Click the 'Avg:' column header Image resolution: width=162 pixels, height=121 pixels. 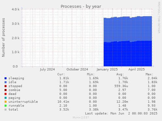(120, 74)
